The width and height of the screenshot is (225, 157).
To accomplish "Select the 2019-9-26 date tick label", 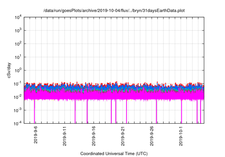I will (x=152, y=136).
